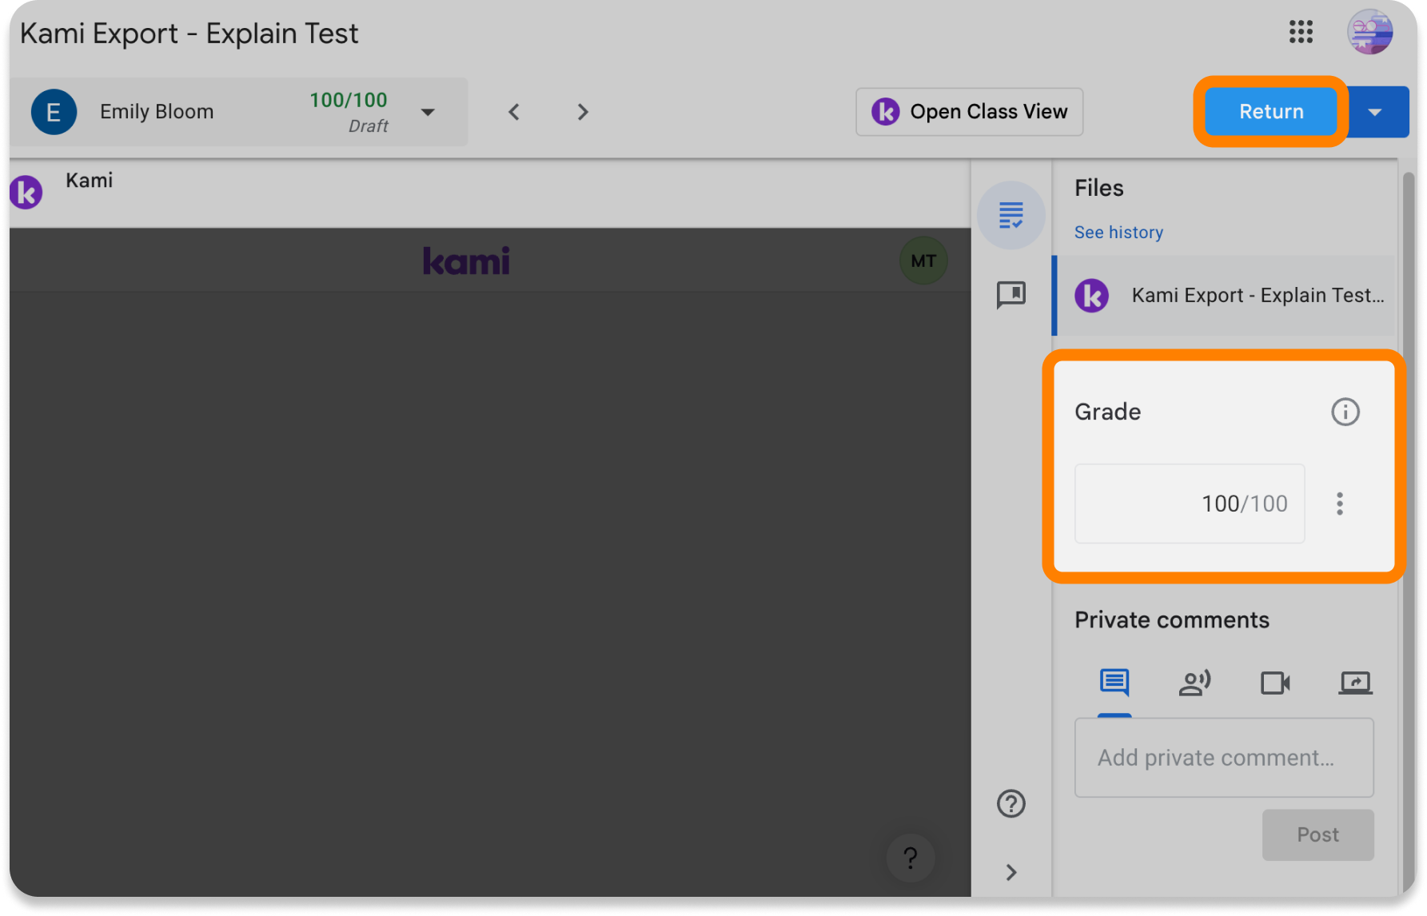The image size is (1427, 916).
Task: Open the student list dropdown arrow
Action: click(x=428, y=112)
